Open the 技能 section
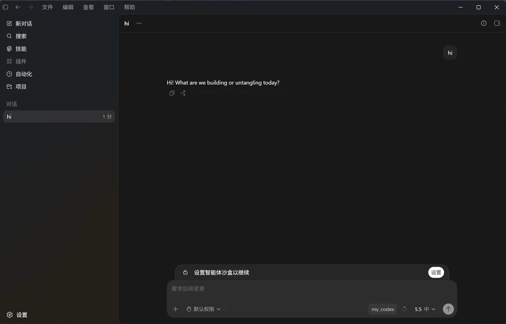 click(59, 48)
